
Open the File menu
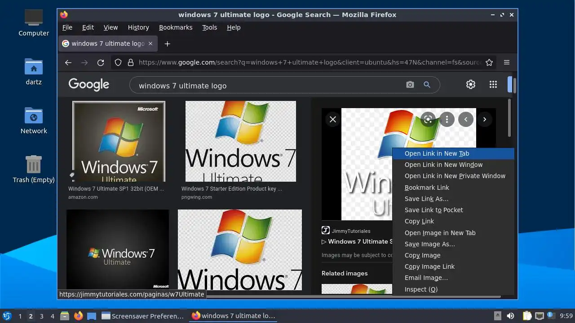pos(67,27)
